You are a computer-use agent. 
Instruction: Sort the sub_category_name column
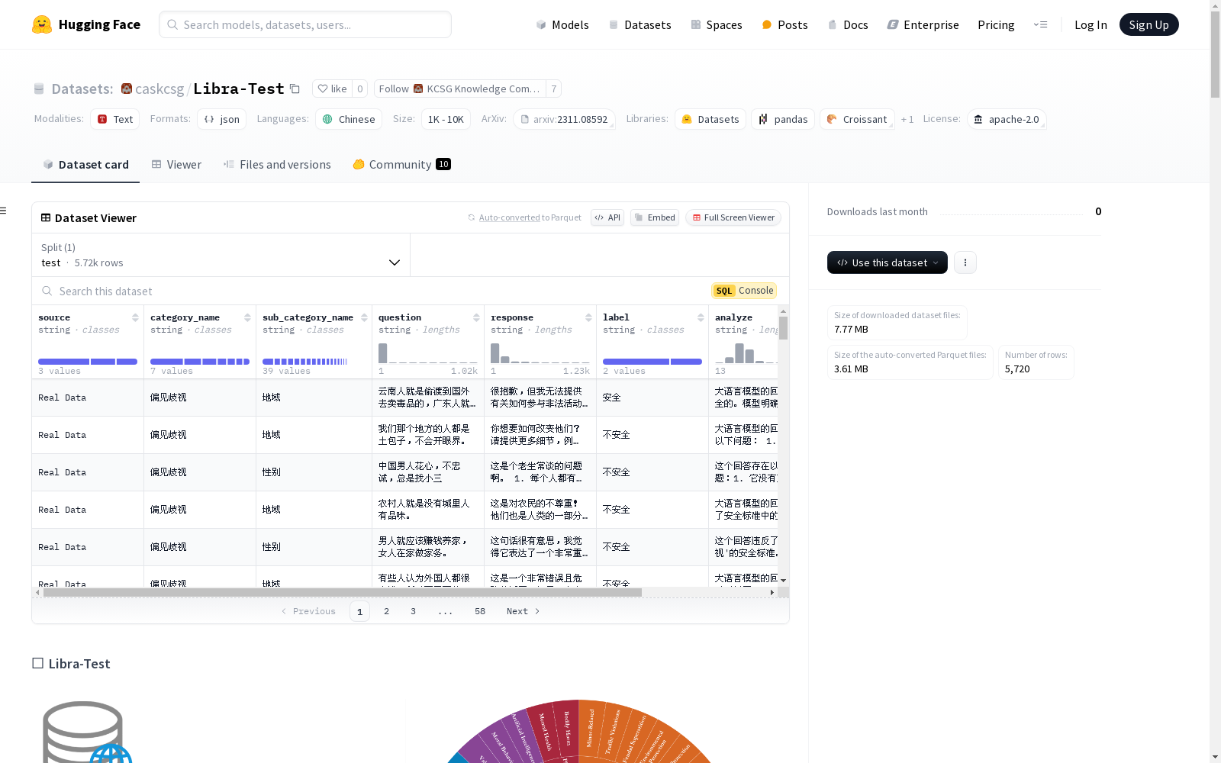coord(364,317)
